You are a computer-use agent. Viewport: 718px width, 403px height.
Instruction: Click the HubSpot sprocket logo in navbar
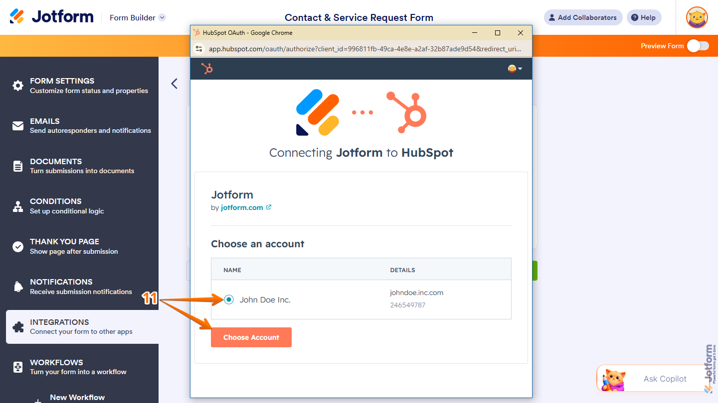[x=207, y=69]
